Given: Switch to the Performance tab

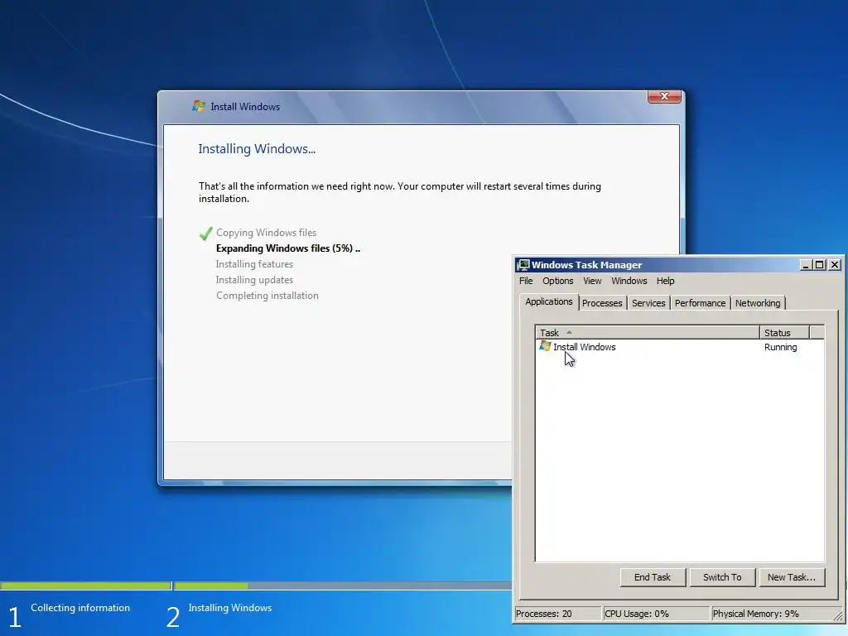Looking at the screenshot, I should pyautogui.click(x=700, y=303).
